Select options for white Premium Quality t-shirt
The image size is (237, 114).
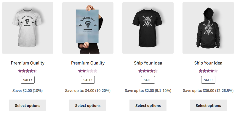[28, 105]
